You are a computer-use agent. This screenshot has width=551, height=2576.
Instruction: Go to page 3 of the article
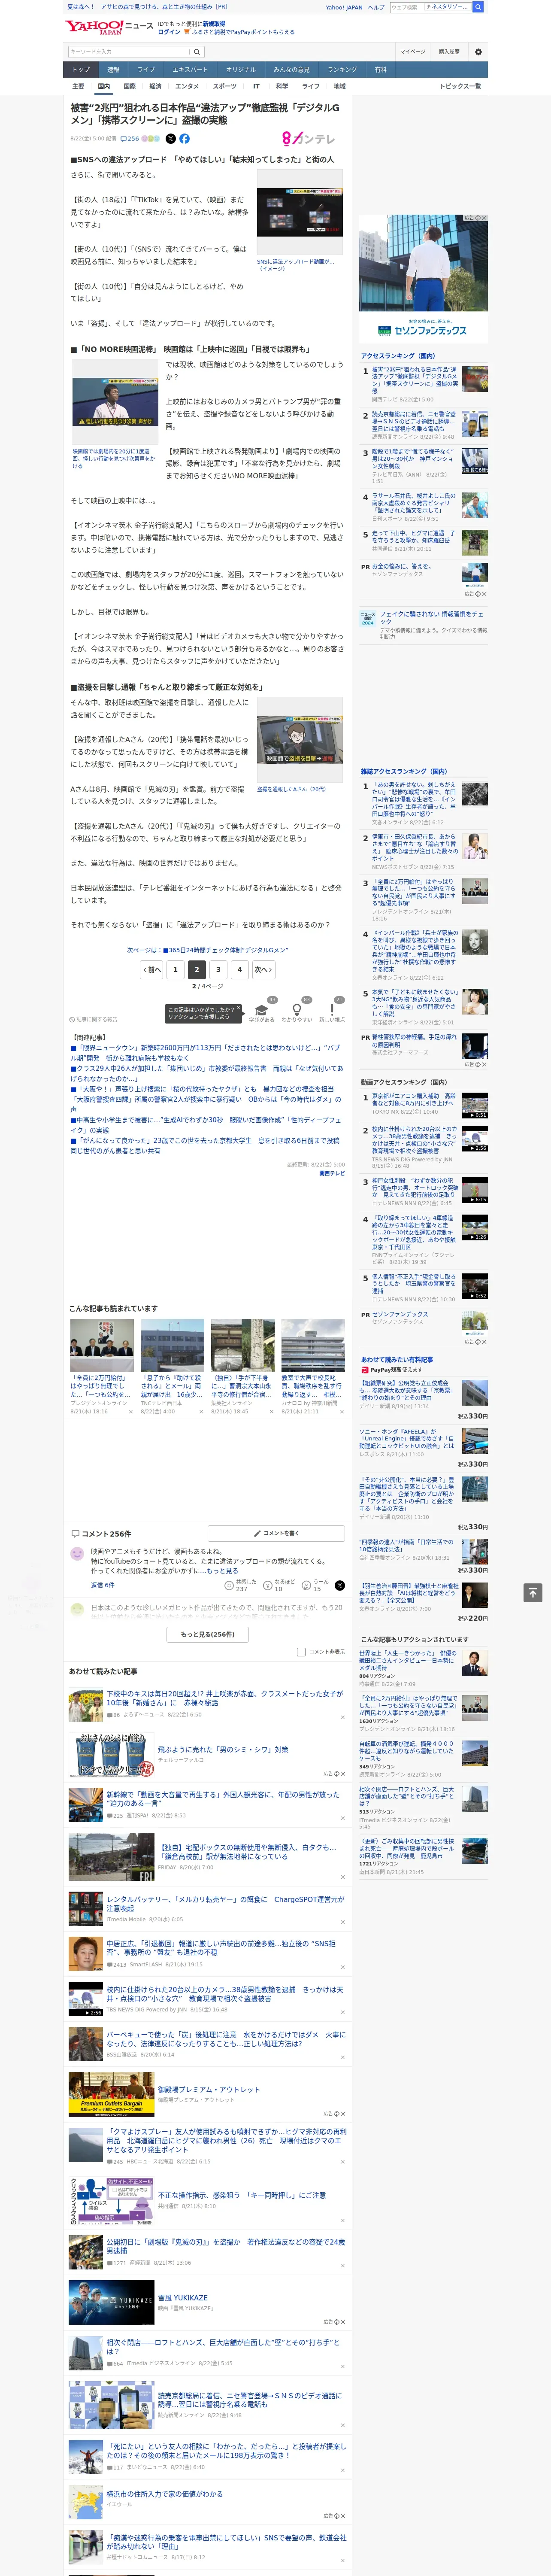point(218,969)
